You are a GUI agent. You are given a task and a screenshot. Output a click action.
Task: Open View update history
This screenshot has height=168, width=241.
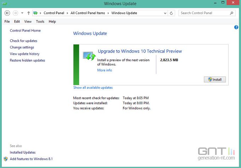[x=24, y=54]
